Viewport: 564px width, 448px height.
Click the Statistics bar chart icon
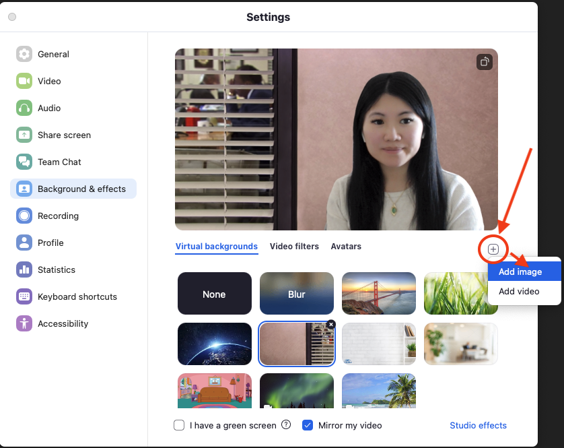pyautogui.click(x=24, y=269)
